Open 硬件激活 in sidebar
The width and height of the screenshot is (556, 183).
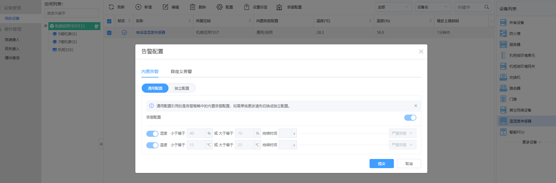point(12,58)
